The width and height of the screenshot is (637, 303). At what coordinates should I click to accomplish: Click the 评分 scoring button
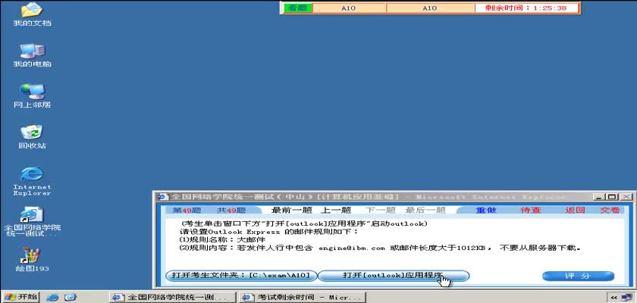tap(578, 276)
